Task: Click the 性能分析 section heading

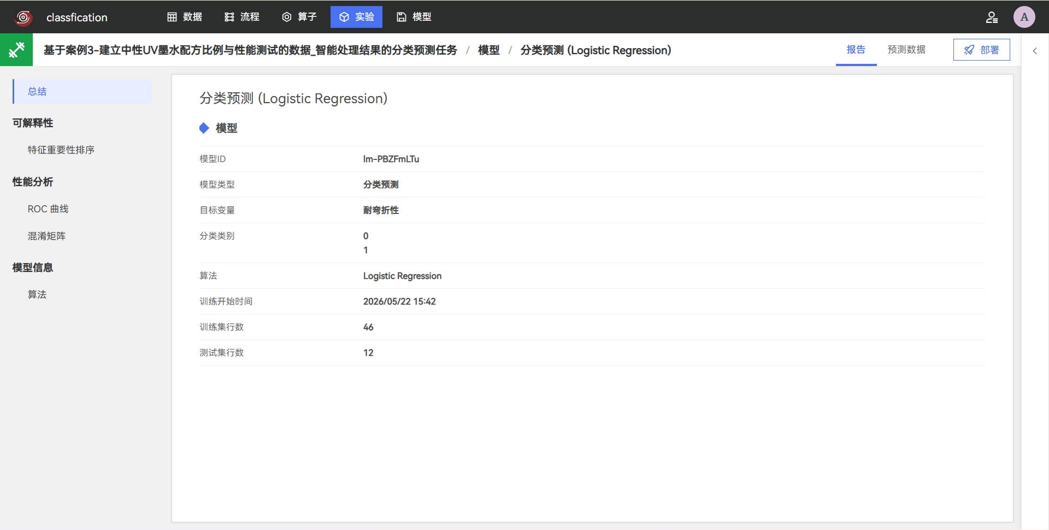Action: click(33, 182)
